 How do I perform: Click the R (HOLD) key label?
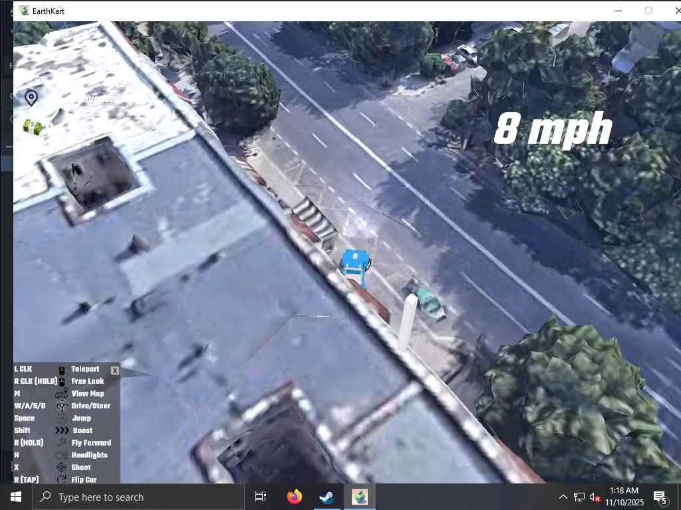click(x=29, y=443)
